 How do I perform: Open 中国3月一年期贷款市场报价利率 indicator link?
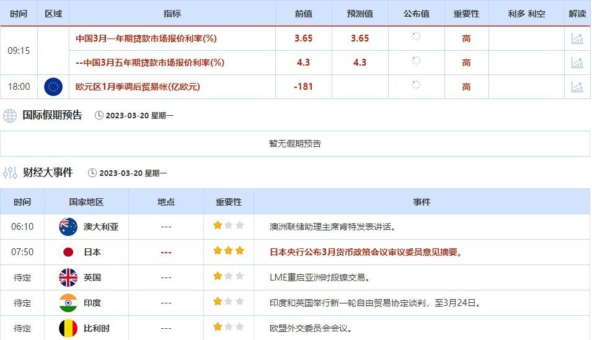tap(146, 38)
